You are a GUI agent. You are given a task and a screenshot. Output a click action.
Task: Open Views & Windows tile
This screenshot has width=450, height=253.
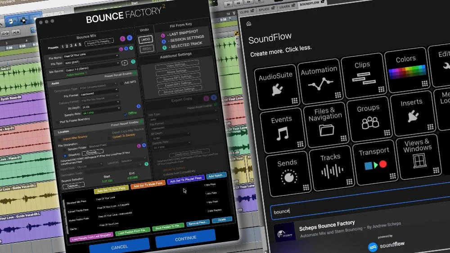(x=418, y=157)
